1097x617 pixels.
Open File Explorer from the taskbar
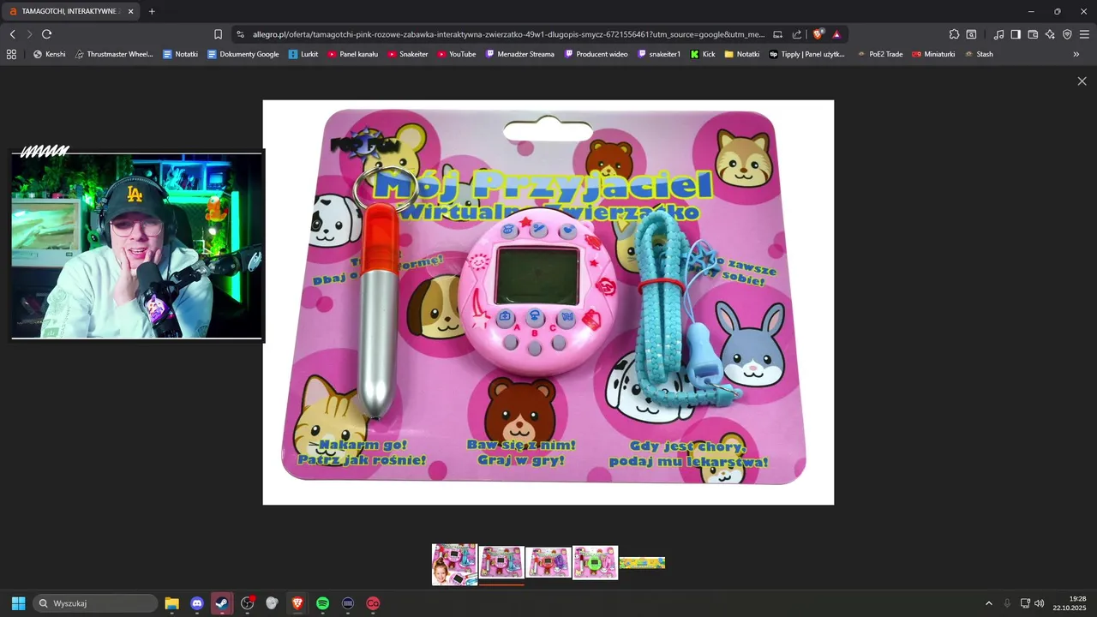172,603
